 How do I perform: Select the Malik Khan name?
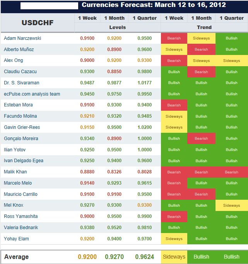pos(15,172)
